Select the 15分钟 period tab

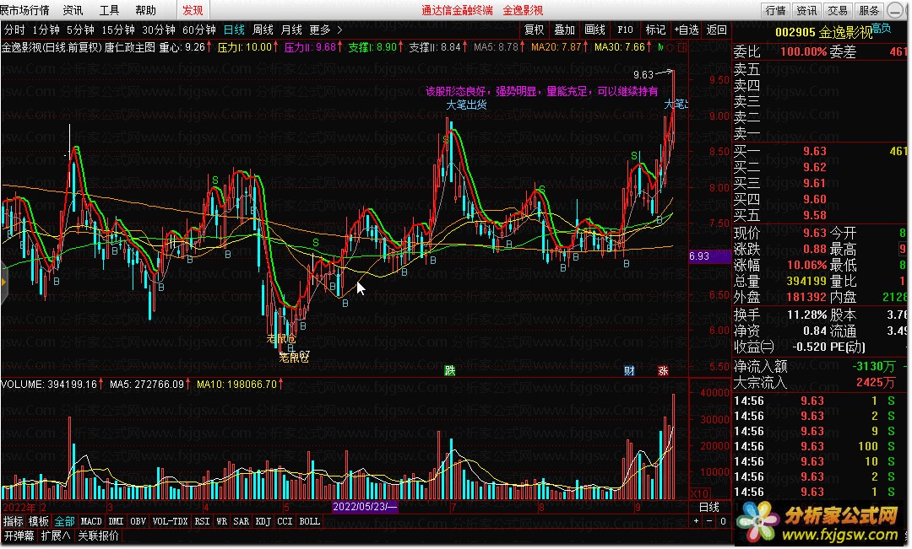118,30
